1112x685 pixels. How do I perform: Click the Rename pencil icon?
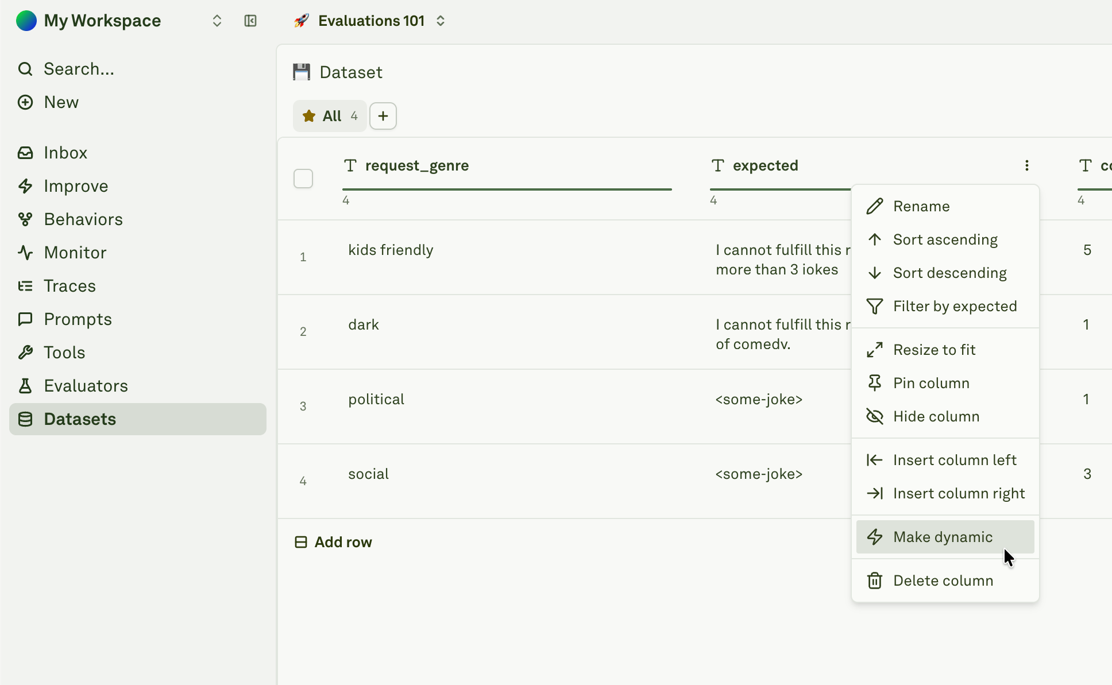(x=875, y=206)
